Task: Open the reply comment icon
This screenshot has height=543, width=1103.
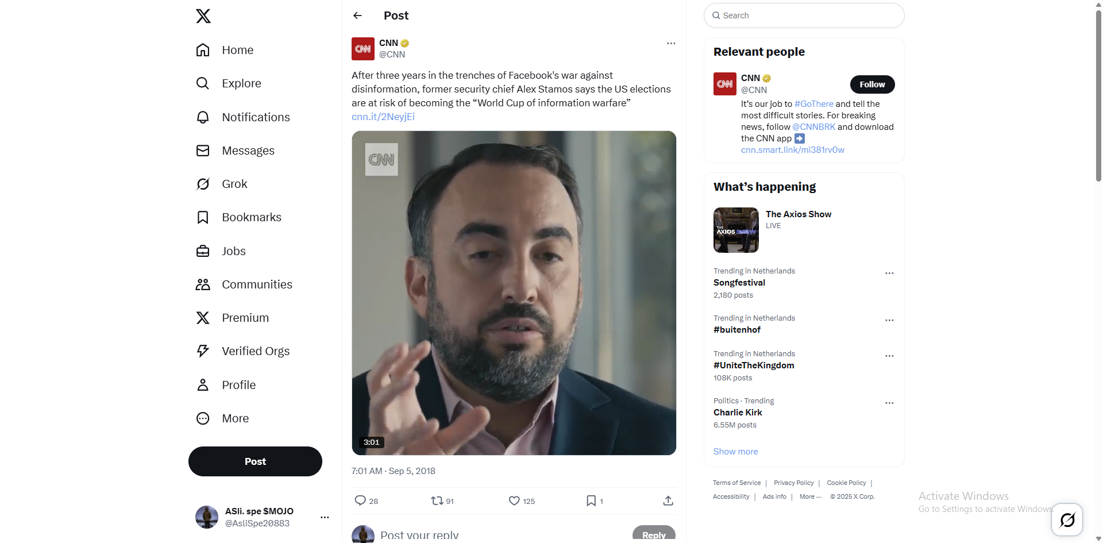Action: [360, 500]
